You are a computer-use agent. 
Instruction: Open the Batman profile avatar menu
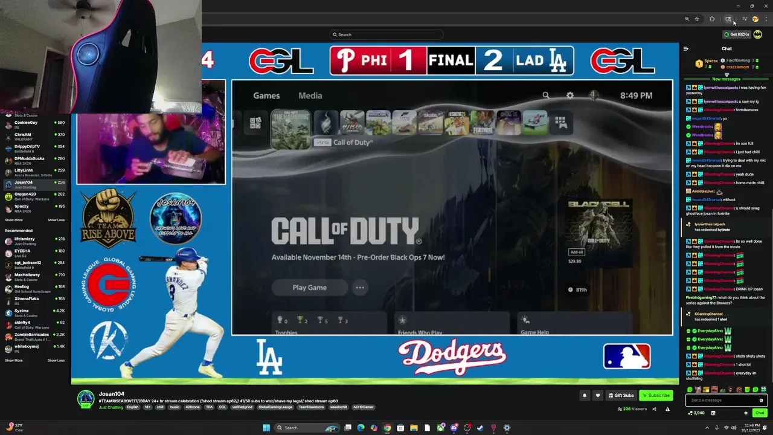pos(757,34)
